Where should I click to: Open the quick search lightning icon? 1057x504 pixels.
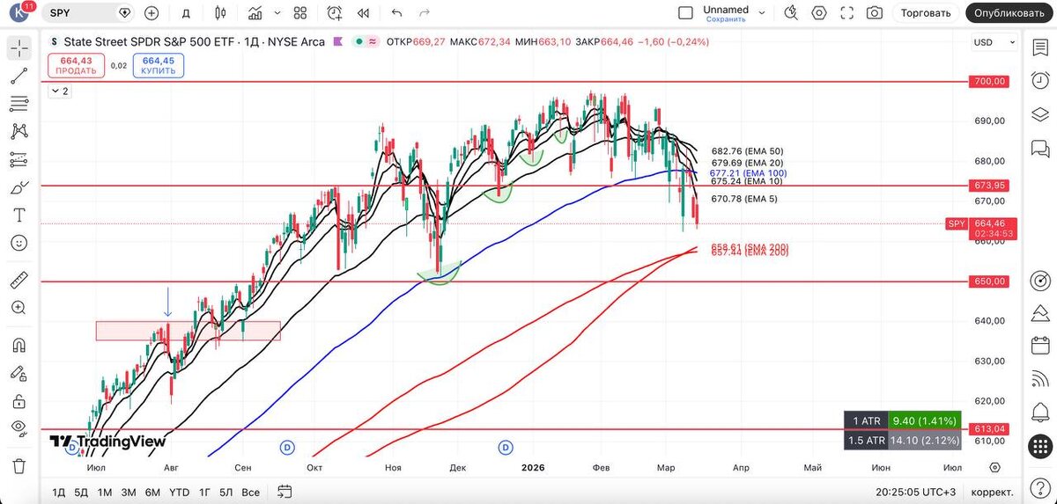tap(791, 13)
